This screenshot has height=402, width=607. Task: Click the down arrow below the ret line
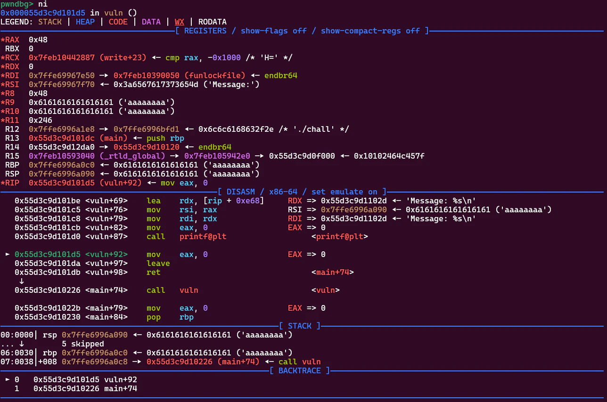pos(21,281)
